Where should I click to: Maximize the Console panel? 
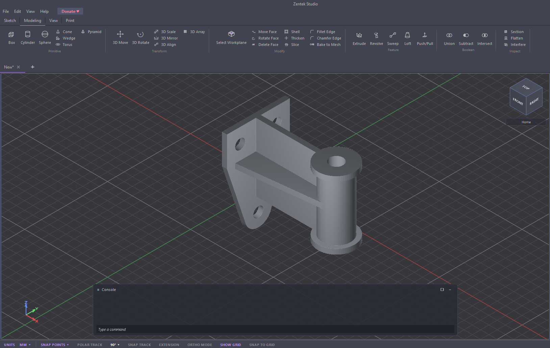[442, 290]
